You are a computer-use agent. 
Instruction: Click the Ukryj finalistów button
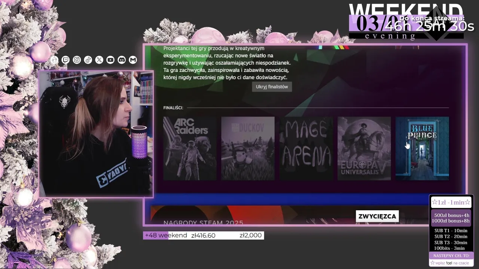272,87
